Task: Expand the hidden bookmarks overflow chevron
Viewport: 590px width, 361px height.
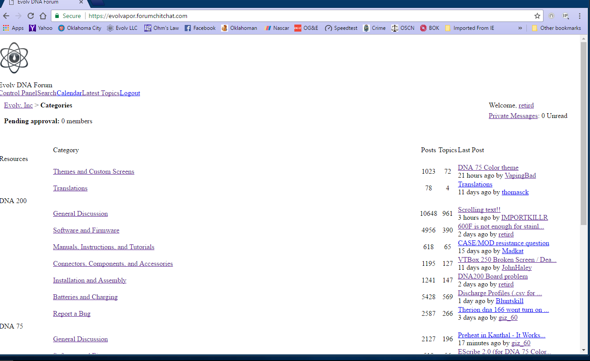Action: (x=520, y=28)
